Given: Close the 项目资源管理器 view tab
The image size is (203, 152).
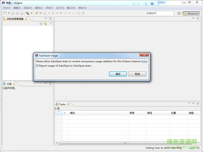Looking at the screenshot, I should 26,19.
